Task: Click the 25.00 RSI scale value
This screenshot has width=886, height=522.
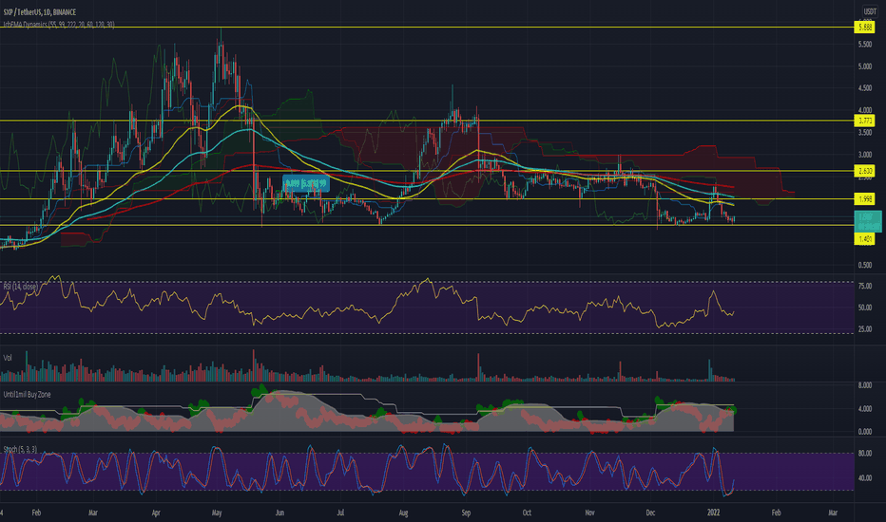Action: click(x=864, y=329)
